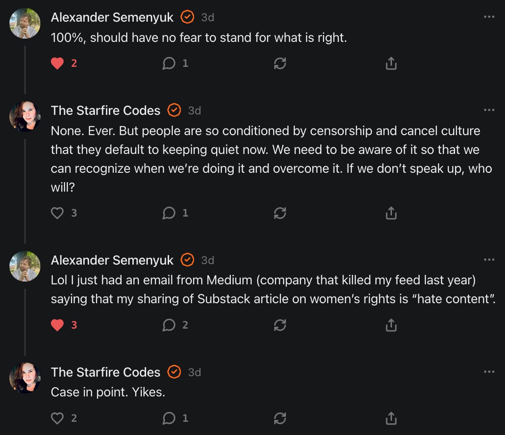This screenshot has width=505, height=435.
Task: Restack Starfire's censorship and cancel culture comment
Action: tap(280, 213)
